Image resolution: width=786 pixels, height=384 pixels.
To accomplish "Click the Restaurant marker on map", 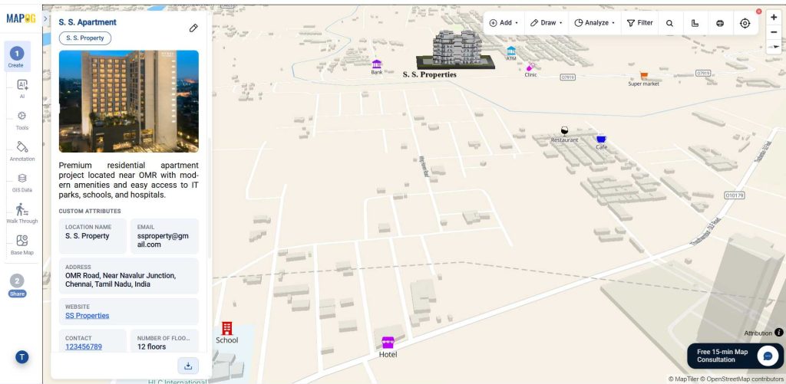I will pos(564,131).
